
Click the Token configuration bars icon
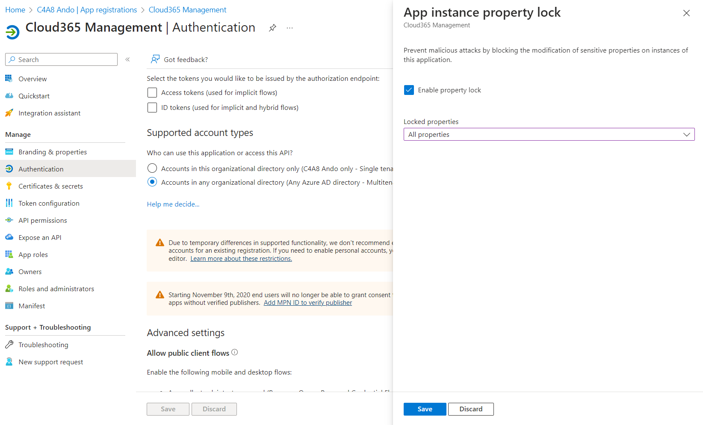click(x=9, y=203)
